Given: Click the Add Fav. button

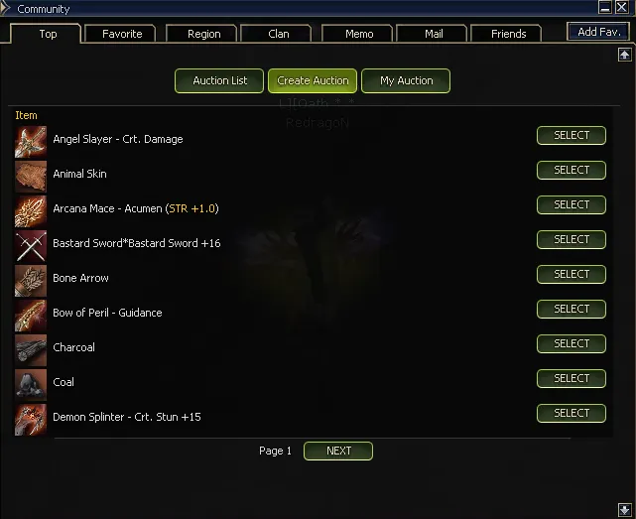Looking at the screenshot, I should pyautogui.click(x=598, y=32).
